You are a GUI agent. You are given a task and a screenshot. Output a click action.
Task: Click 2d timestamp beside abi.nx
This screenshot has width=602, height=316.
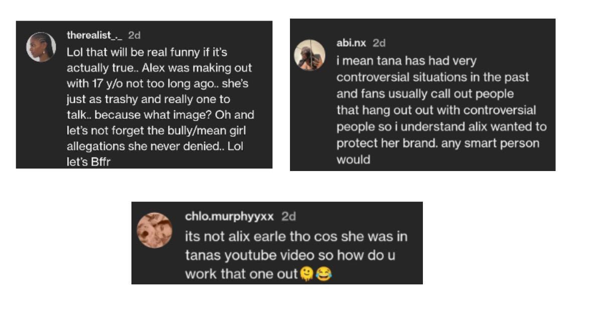point(379,43)
